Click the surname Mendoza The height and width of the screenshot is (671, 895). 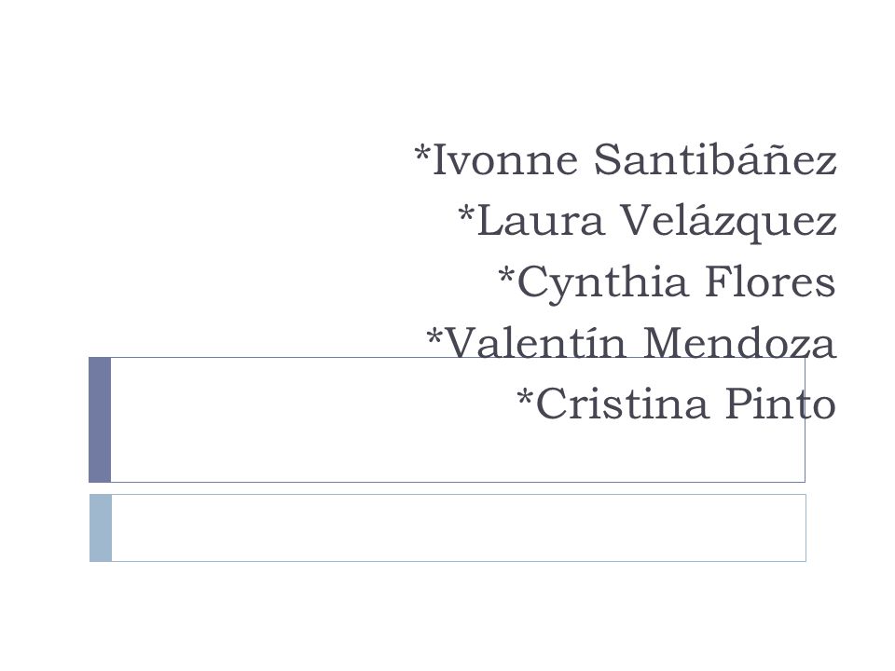pos(739,342)
